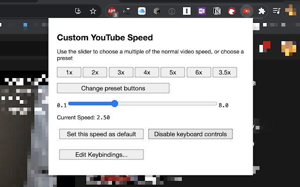Select the 6x speed preset
Viewport: 300px width, 187px height.
pos(199,72)
